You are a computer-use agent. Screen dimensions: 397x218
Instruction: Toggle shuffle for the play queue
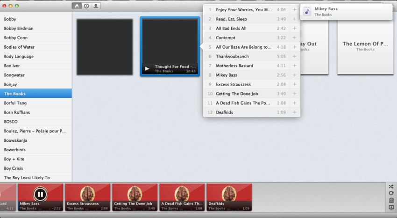pyautogui.click(x=391, y=187)
